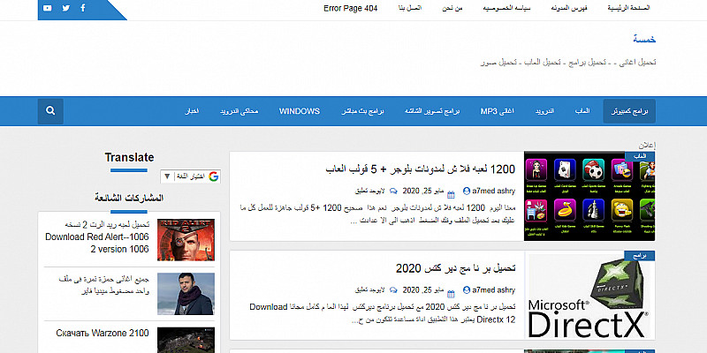This screenshot has height=353, width=707.
Task: Click the إعلان label above the posts
Action: coord(647,146)
